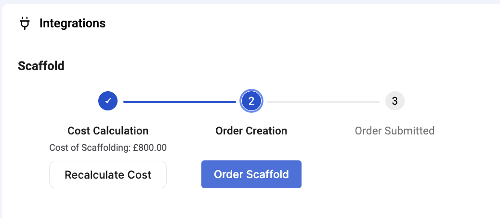Click the plug icon beside Integrations
500x218 pixels.
[x=25, y=24]
